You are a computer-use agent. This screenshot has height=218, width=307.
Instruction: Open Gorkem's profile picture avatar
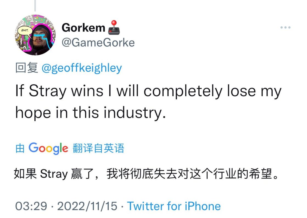coord(35,35)
